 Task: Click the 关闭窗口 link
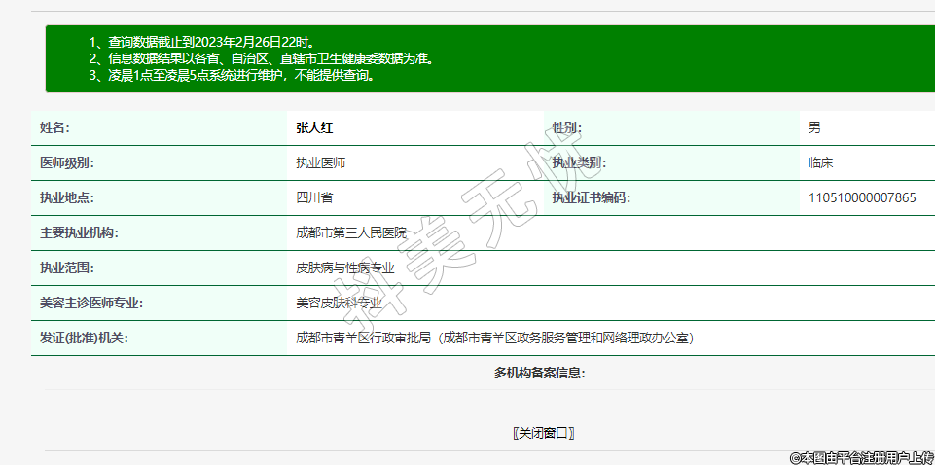point(543,433)
